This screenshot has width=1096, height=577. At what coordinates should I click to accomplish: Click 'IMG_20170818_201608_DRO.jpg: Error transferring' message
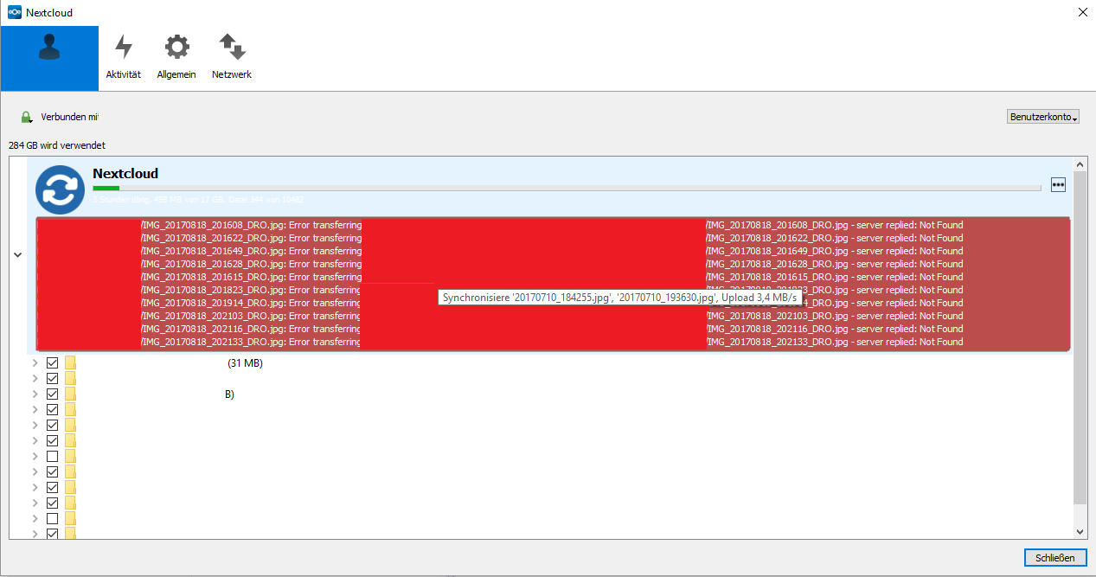251,225
